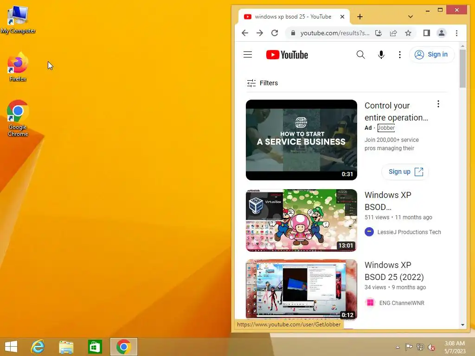This screenshot has width=475, height=356.
Task: Toggle Chrome side panel icon
Action: pyautogui.click(x=427, y=33)
